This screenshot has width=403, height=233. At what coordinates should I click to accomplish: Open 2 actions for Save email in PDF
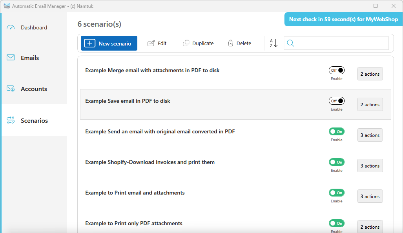click(370, 105)
